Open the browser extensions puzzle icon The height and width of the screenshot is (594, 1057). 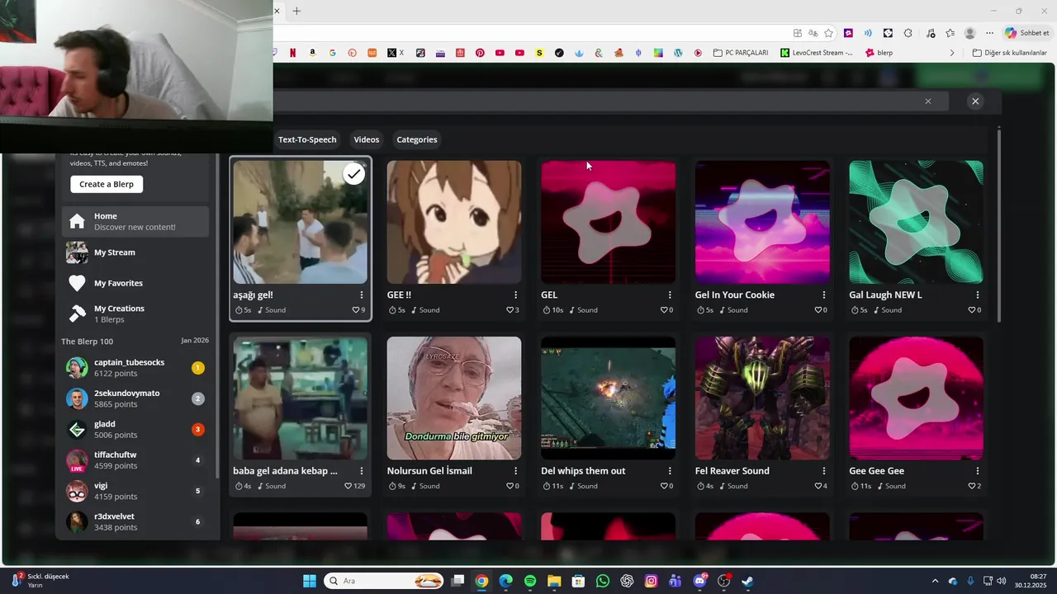pyautogui.click(x=908, y=33)
